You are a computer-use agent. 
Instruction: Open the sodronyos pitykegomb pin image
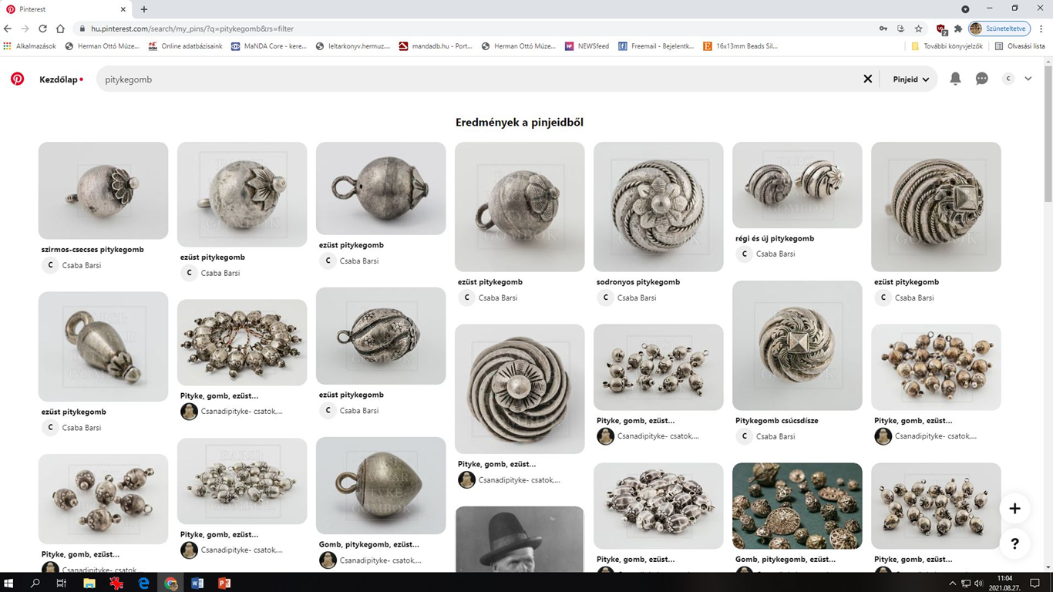coord(658,207)
